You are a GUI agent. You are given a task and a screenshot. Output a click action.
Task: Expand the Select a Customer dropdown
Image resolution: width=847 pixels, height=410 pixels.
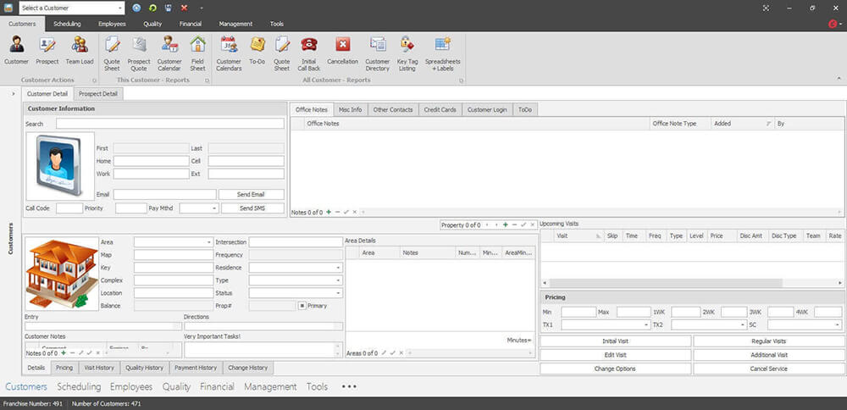click(x=119, y=8)
